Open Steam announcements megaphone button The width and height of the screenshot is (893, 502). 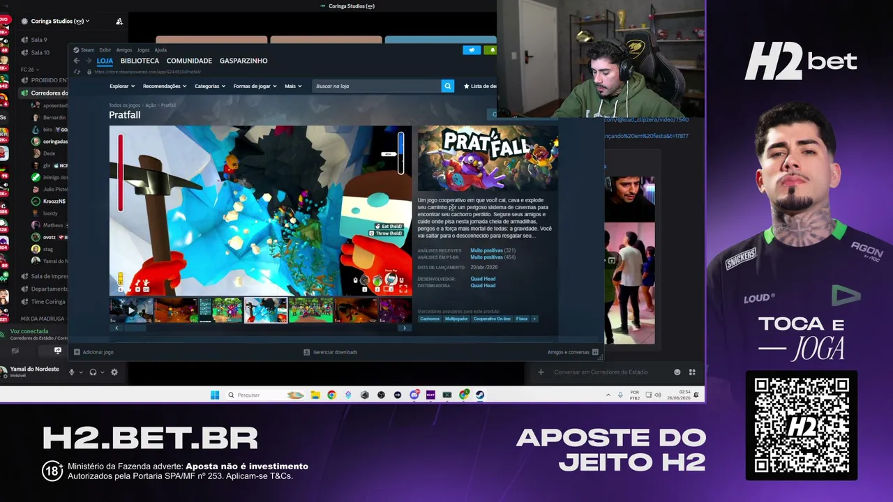tap(472, 50)
